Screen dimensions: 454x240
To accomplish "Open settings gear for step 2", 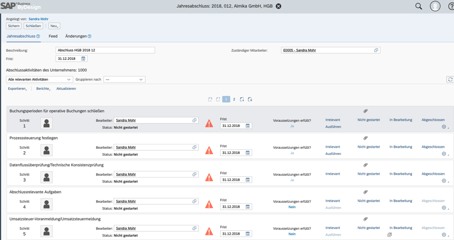I will [x=444, y=154].
